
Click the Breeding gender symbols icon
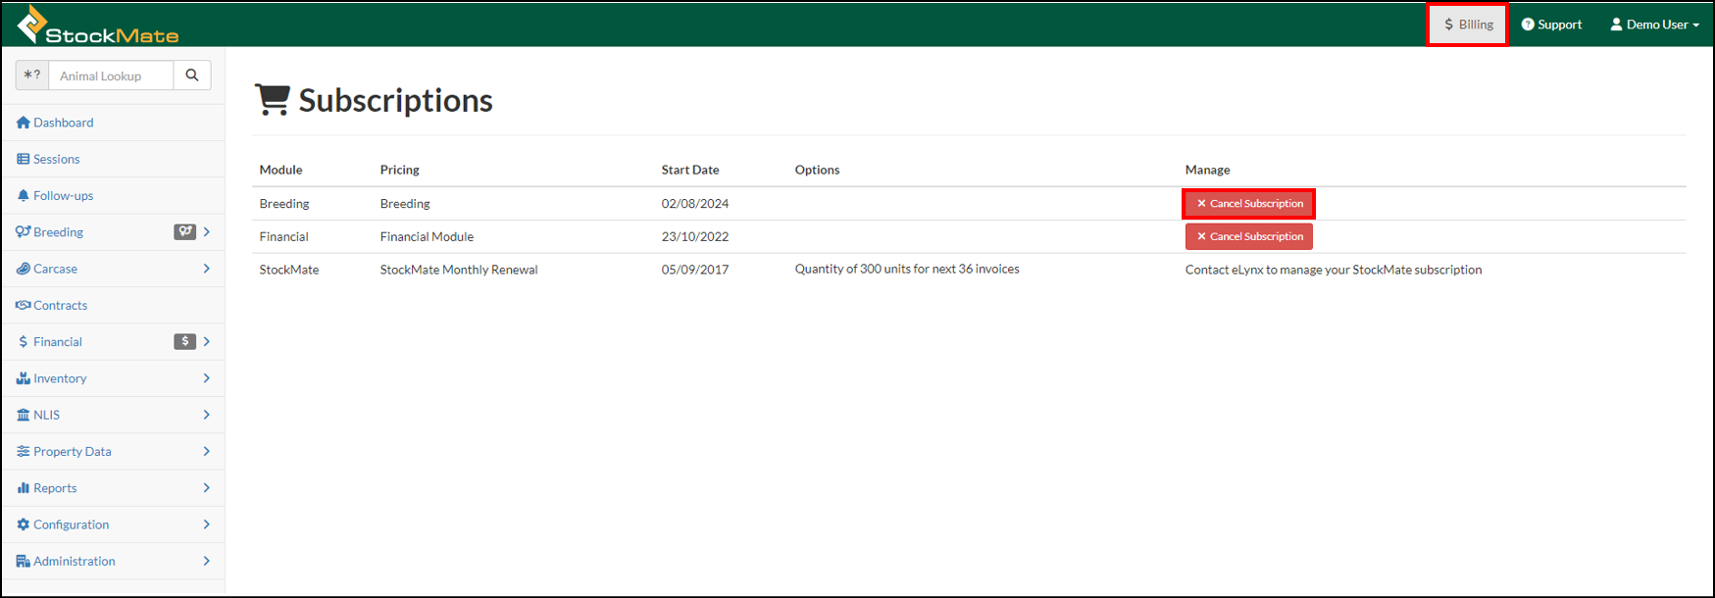(24, 232)
